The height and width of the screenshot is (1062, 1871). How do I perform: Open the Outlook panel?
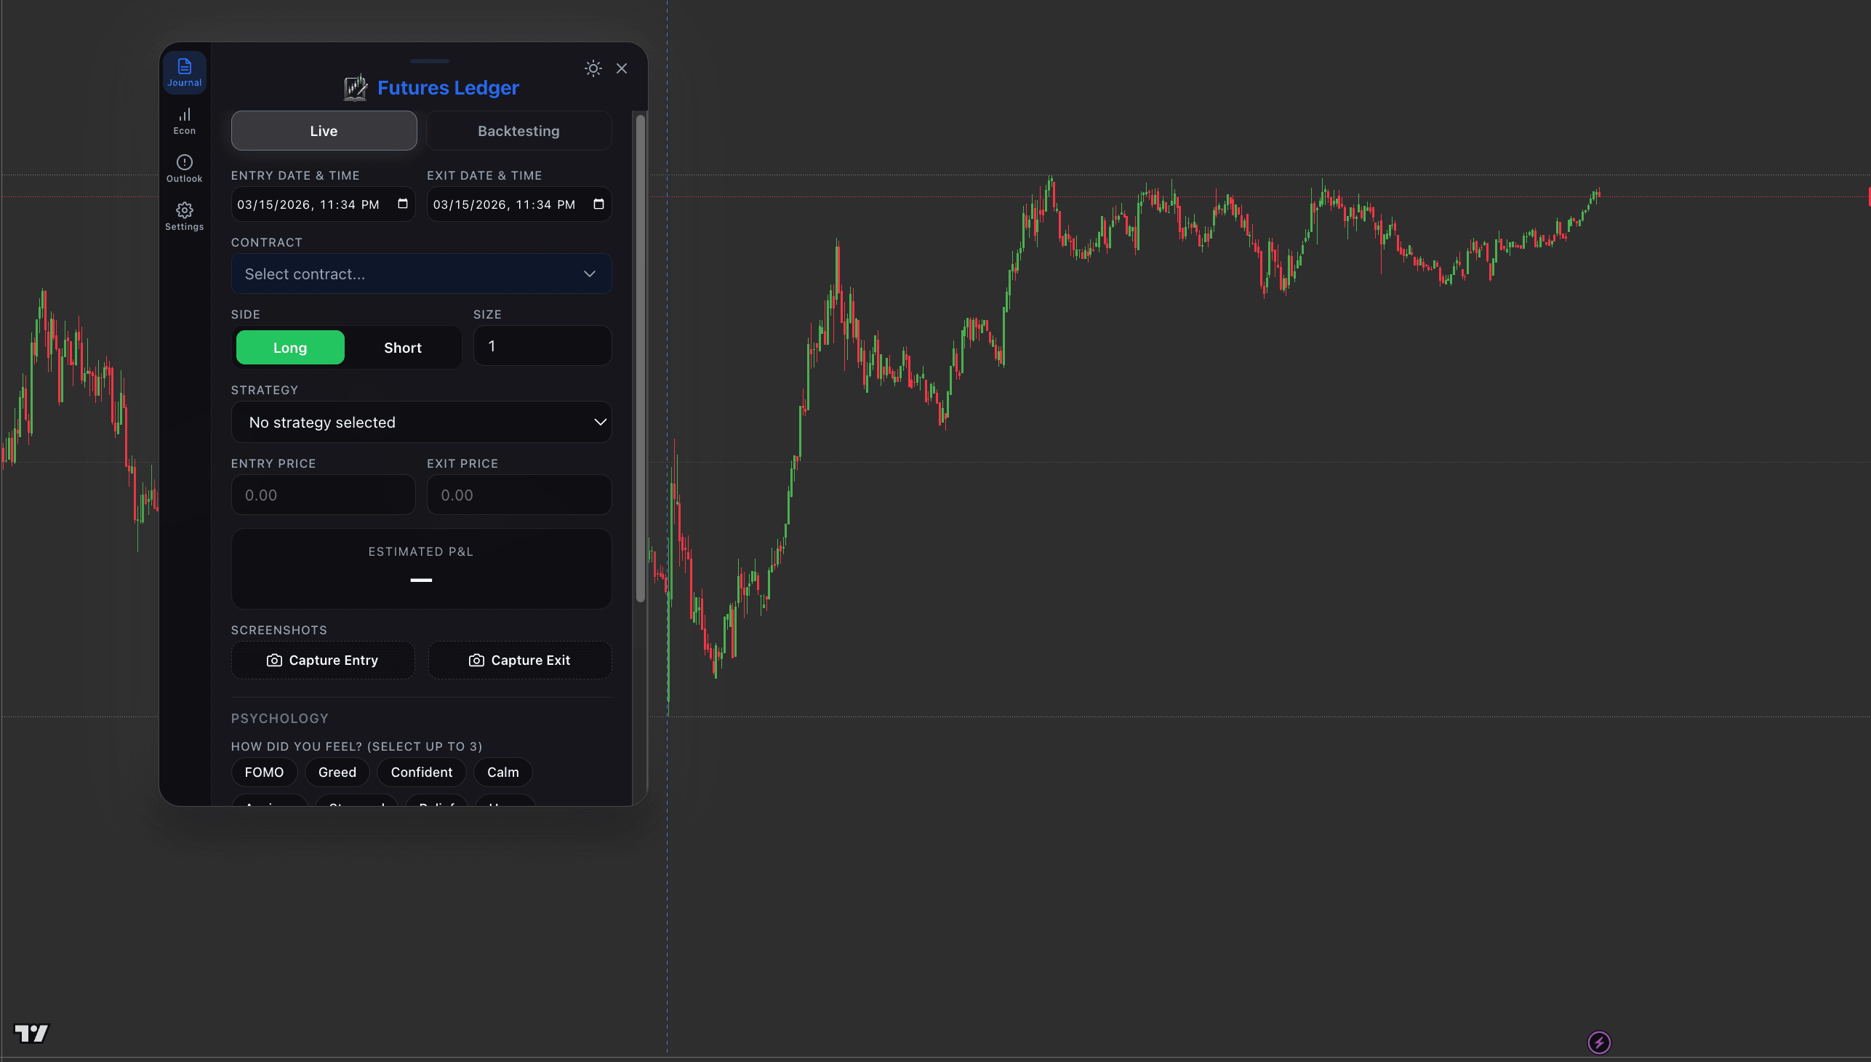click(184, 168)
